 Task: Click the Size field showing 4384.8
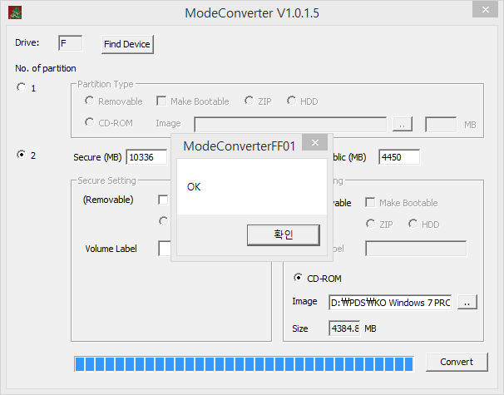pos(344,328)
